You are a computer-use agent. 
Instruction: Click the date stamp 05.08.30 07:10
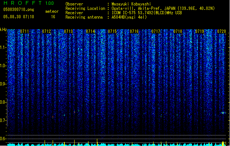coord(19,17)
